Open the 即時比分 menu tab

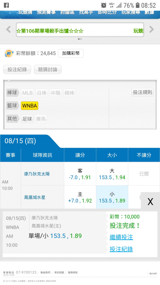pos(107,12)
